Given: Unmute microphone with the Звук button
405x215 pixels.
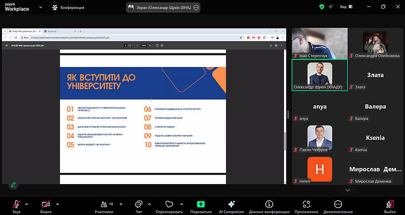Looking at the screenshot, I should click(16, 204).
